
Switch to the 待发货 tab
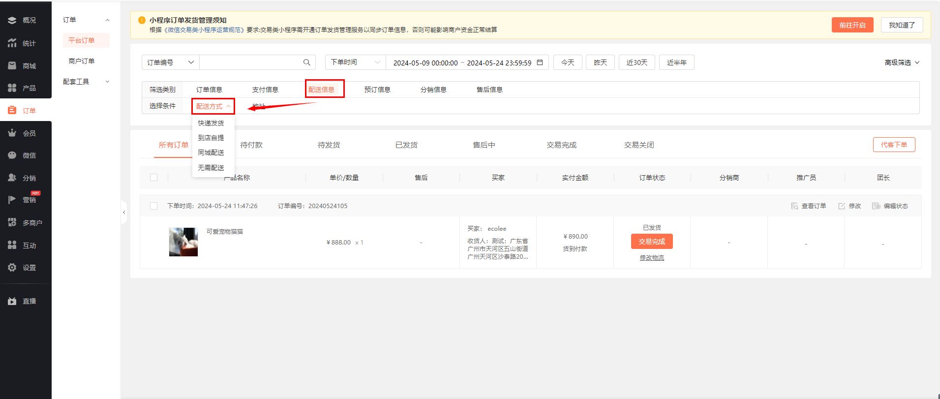[x=329, y=145]
